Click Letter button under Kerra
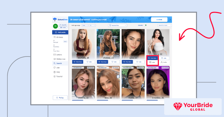 pyautogui.click(x=152, y=62)
